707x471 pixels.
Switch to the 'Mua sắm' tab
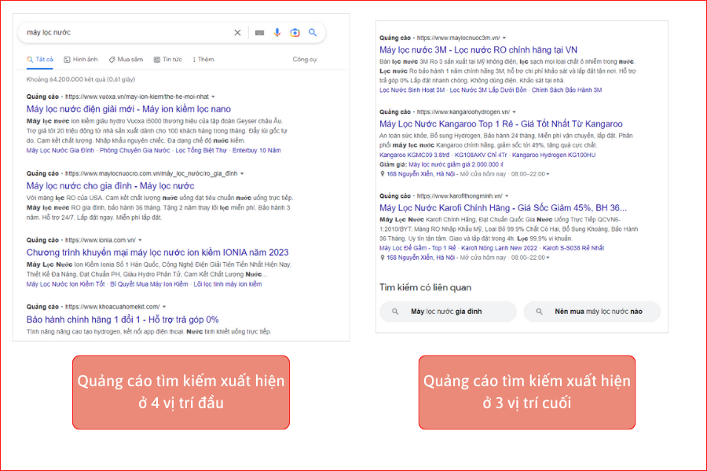(126, 60)
